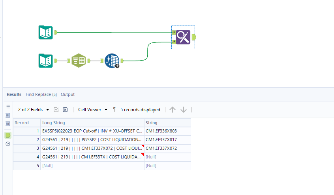Open the Cell Viewer dropdown

pos(93,110)
